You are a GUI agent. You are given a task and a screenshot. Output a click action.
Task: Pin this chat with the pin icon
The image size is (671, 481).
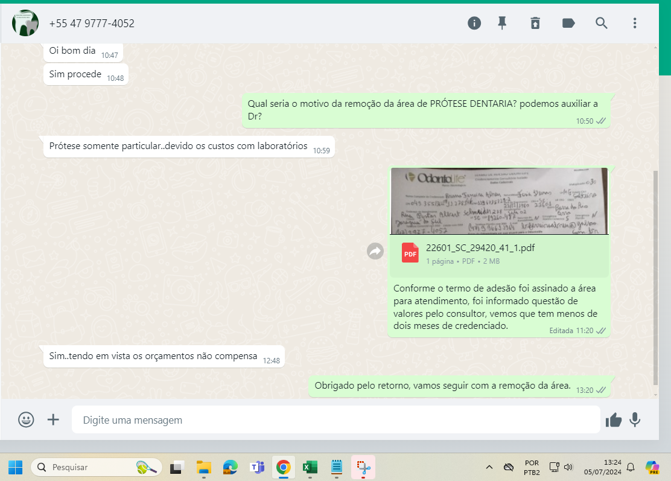(x=502, y=23)
